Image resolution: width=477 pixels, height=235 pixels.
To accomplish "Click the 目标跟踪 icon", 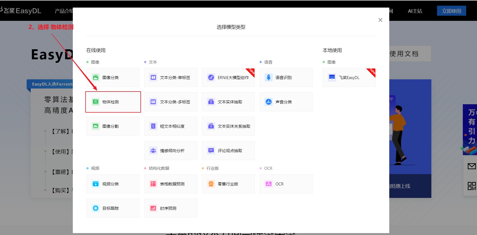I will (x=95, y=208).
